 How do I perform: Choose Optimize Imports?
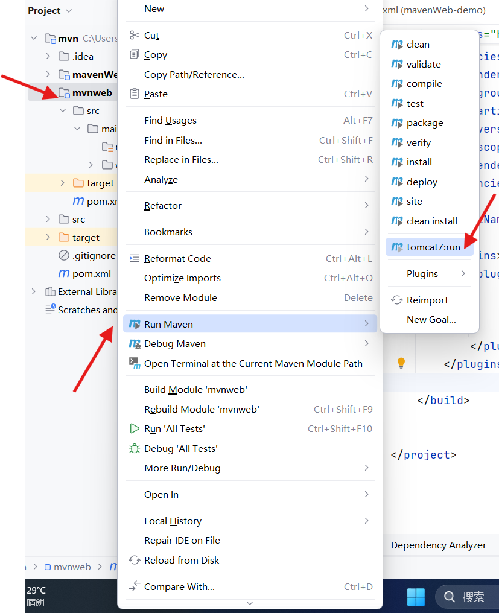click(x=250, y=278)
